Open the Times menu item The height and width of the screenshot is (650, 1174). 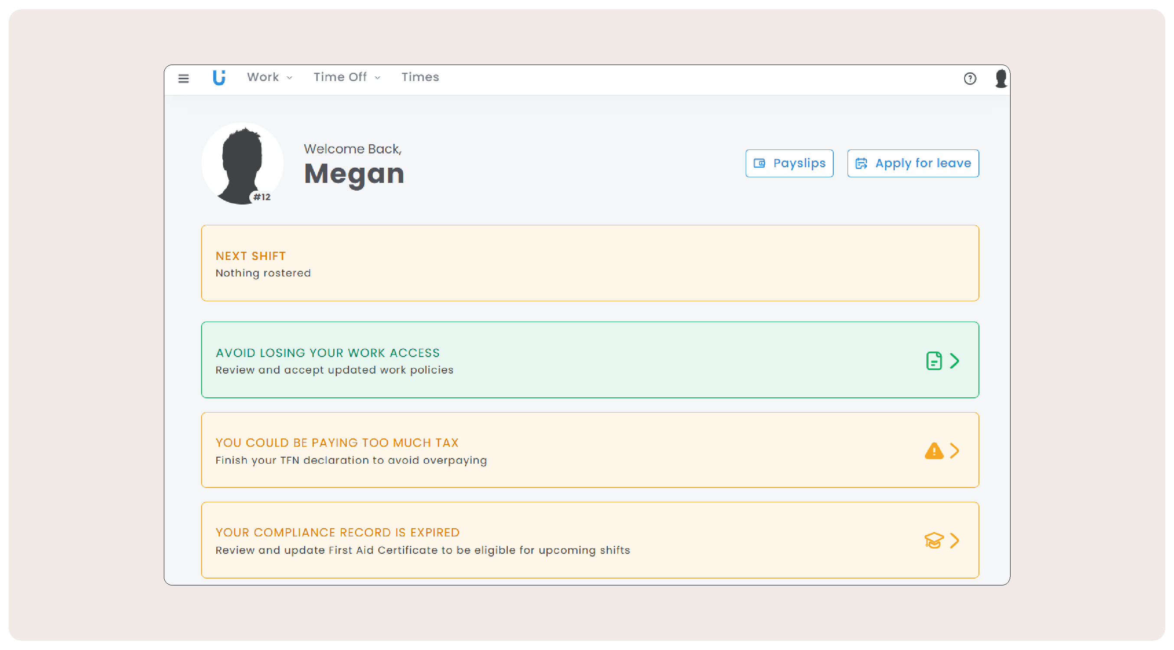(x=420, y=77)
